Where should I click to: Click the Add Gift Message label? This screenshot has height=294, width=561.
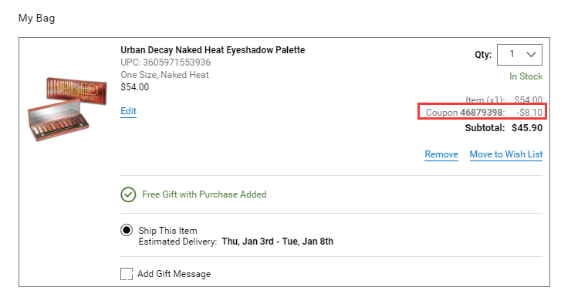tap(174, 274)
